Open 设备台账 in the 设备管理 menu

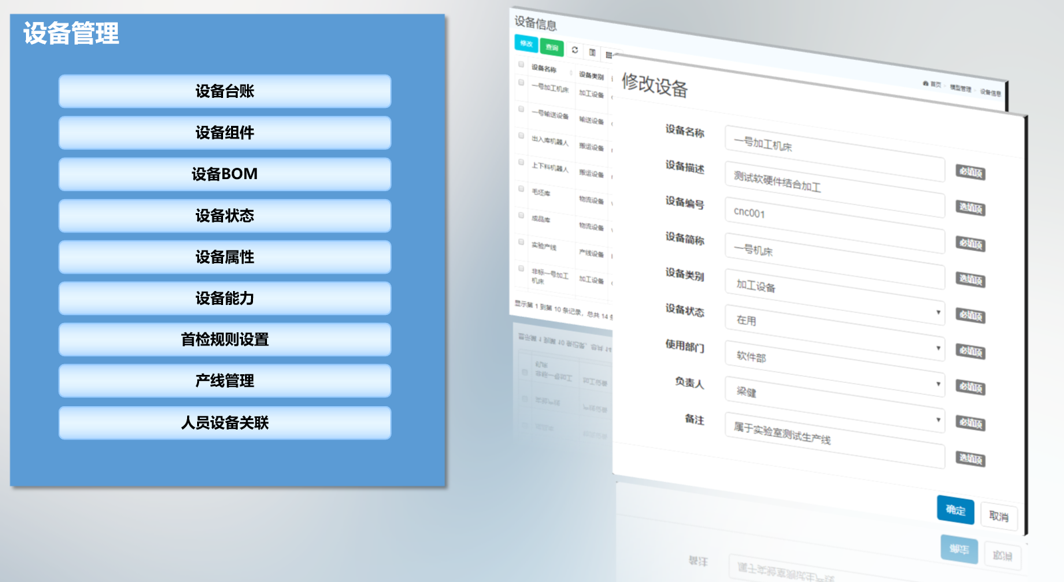click(225, 91)
